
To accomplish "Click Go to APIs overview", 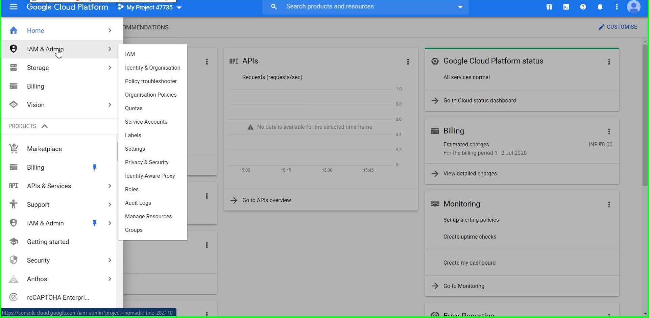I will coord(267,200).
